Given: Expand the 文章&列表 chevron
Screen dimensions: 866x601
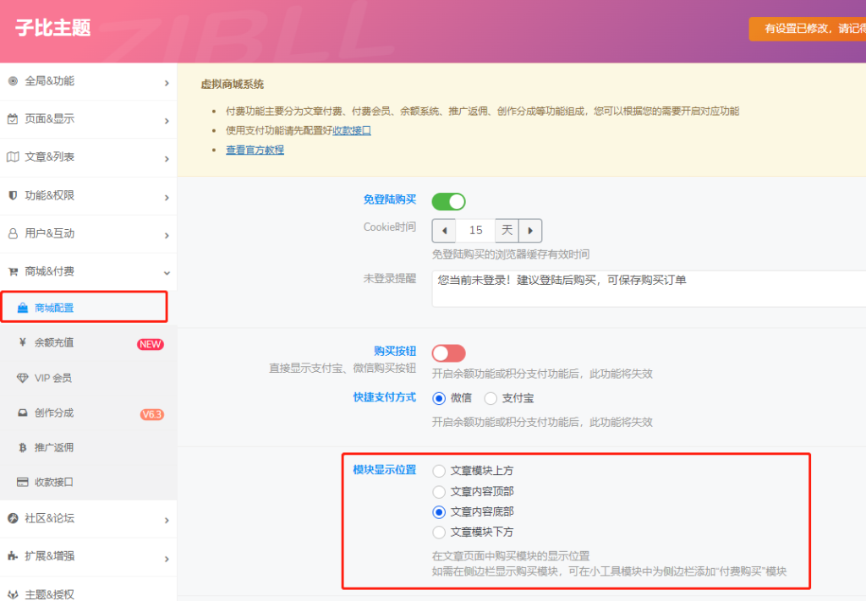Looking at the screenshot, I should (x=167, y=159).
